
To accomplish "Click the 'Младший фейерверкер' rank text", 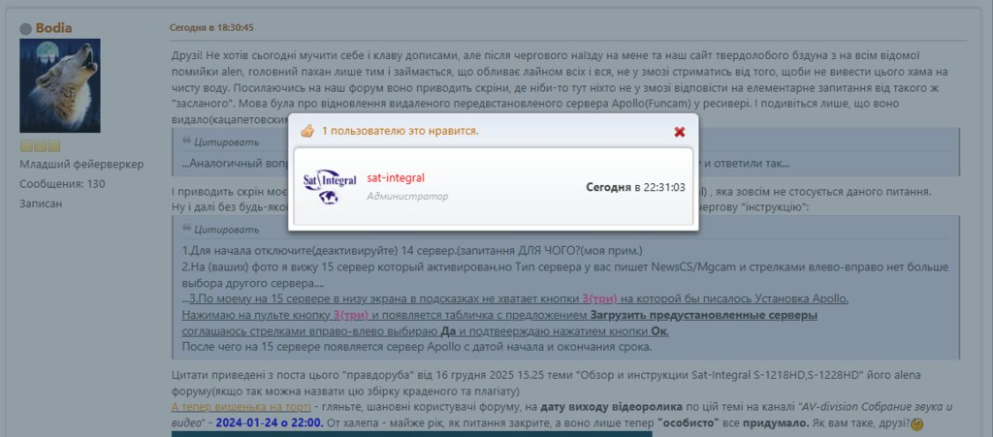I will [81, 165].
